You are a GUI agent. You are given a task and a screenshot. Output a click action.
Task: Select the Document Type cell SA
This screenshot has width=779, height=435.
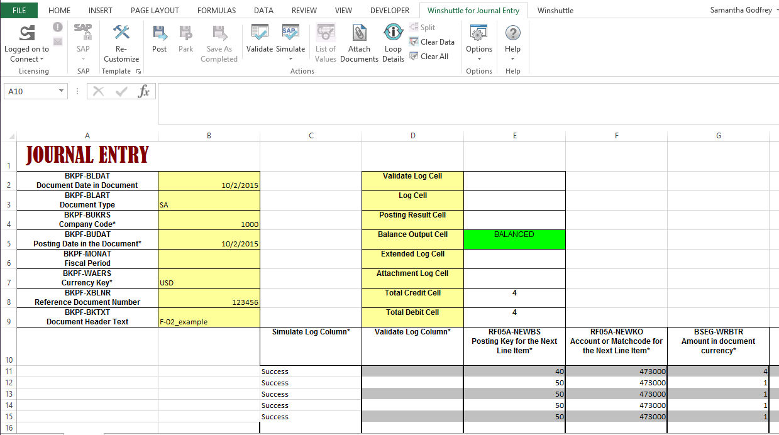click(209, 201)
